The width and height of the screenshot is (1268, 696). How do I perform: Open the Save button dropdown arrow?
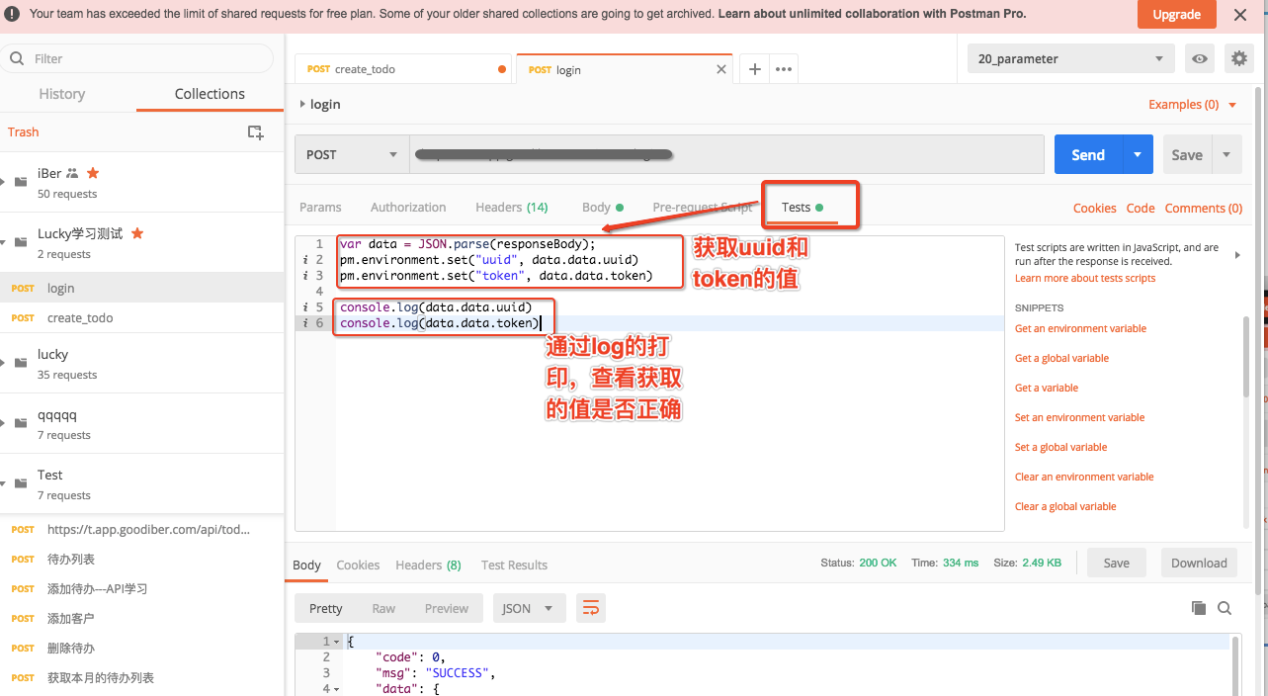[1226, 154]
